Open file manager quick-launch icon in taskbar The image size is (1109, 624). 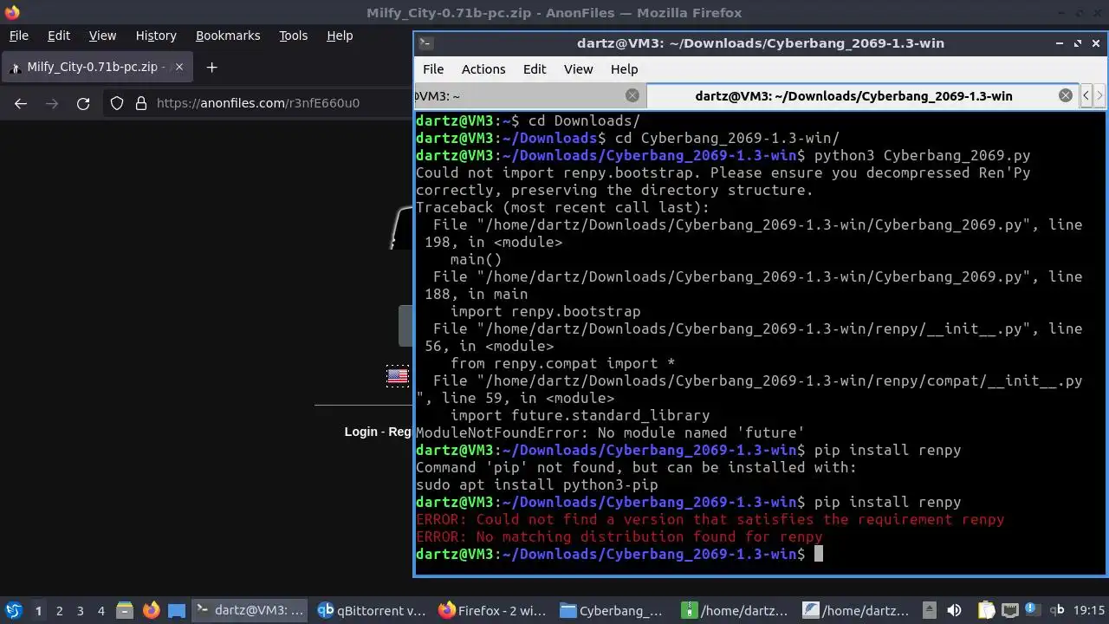pyautogui.click(x=124, y=610)
